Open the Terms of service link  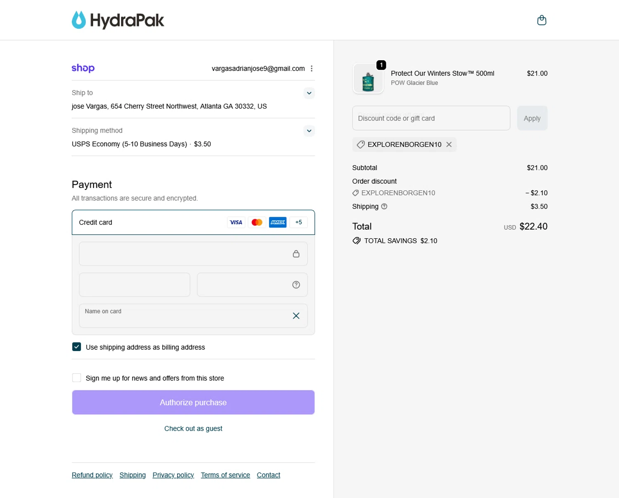(x=225, y=475)
